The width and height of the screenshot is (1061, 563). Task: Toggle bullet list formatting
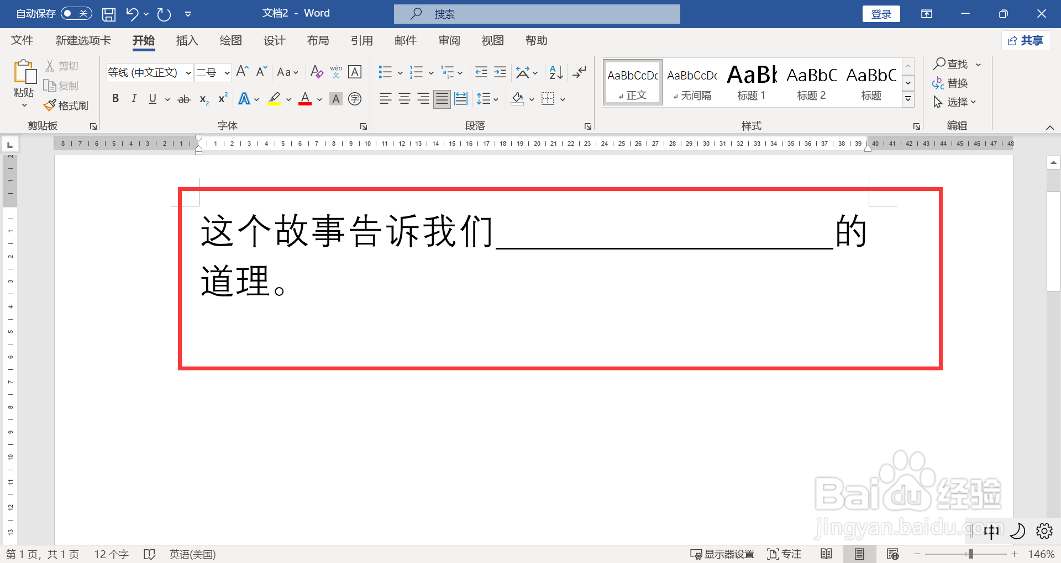coord(385,72)
